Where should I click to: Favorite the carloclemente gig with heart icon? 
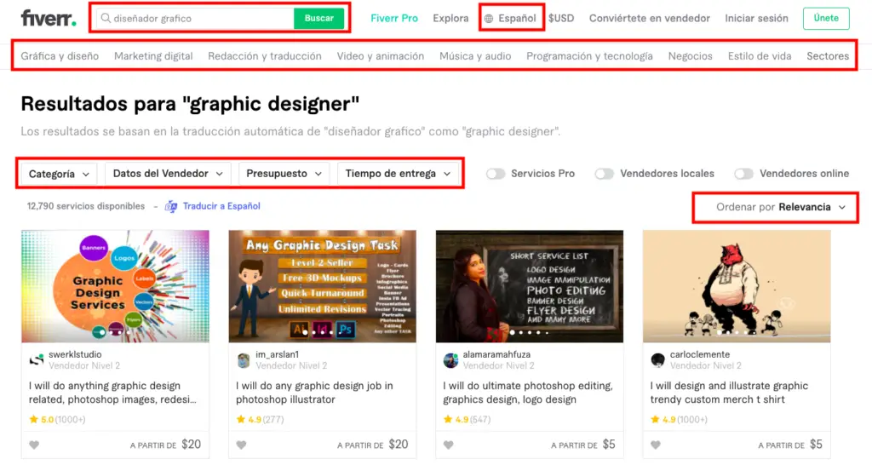(x=656, y=445)
